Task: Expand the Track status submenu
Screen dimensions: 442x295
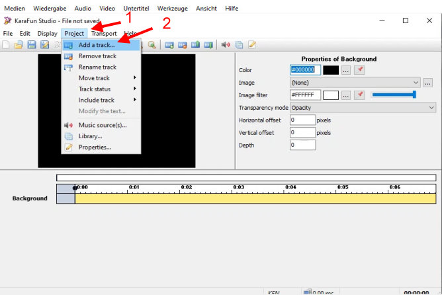Action: 106,89
